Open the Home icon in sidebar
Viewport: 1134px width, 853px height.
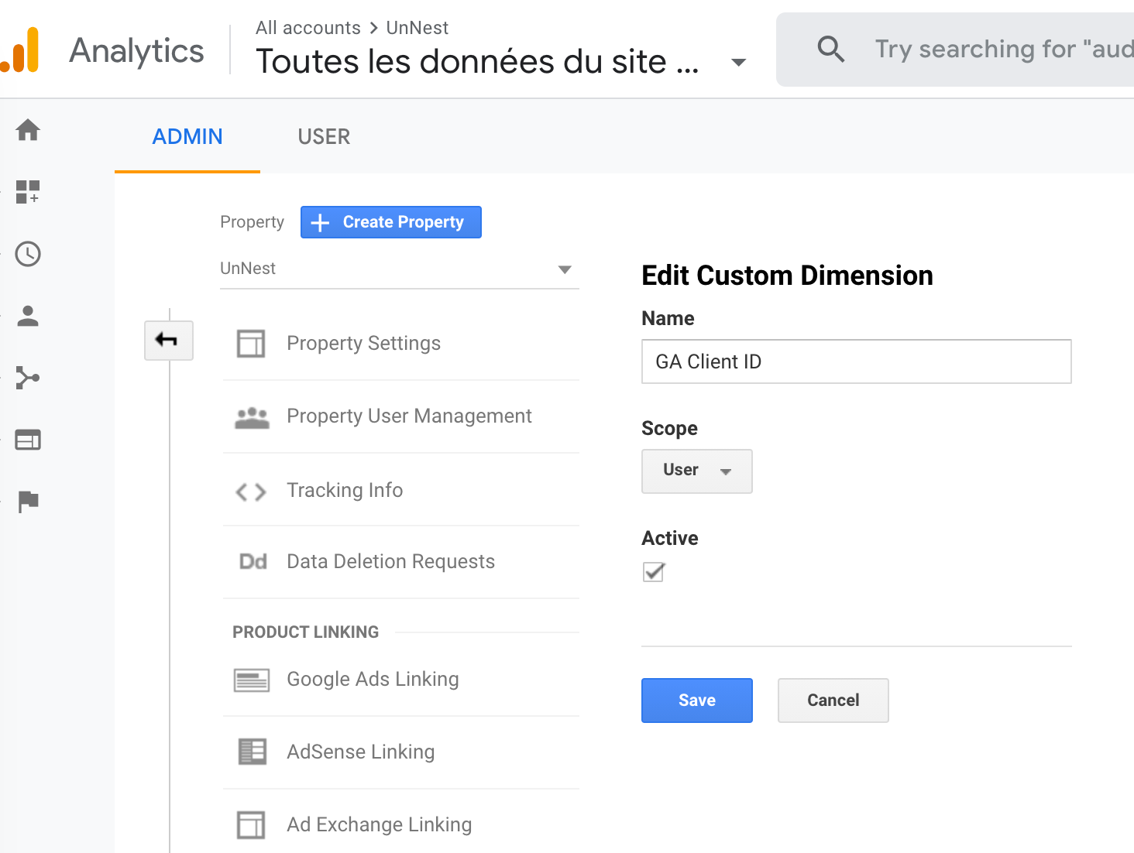28,129
